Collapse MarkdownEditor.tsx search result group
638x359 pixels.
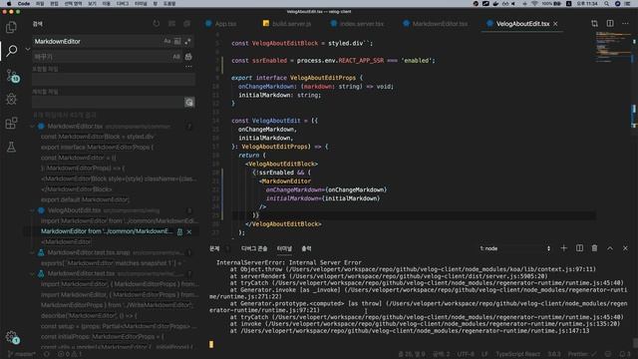(33, 127)
